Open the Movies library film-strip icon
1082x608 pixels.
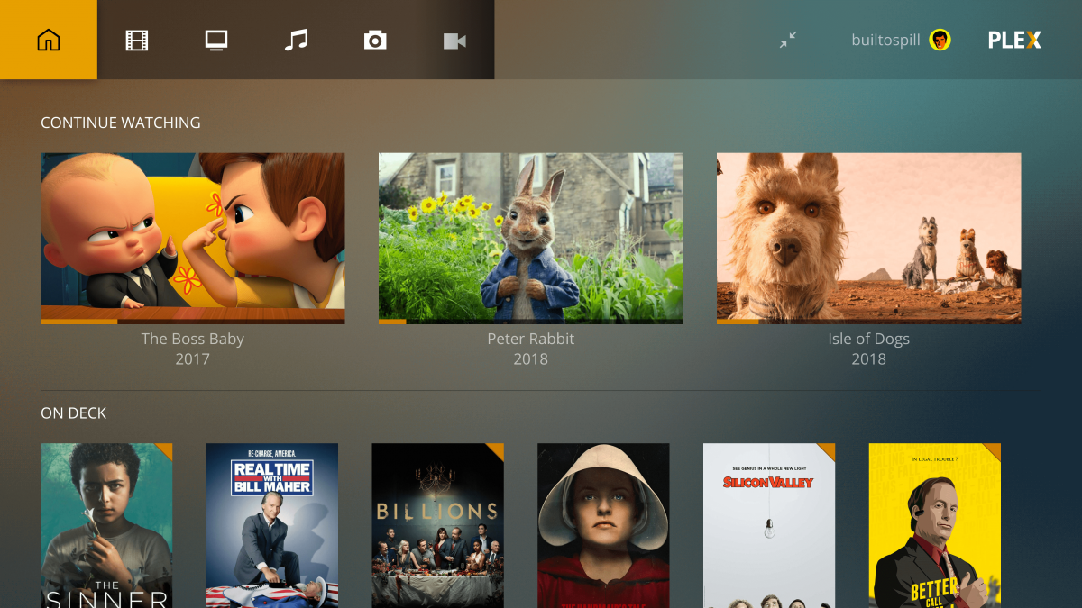point(137,41)
